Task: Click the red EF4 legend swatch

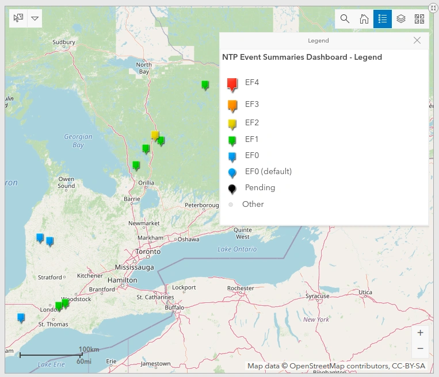Action: (232, 84)
